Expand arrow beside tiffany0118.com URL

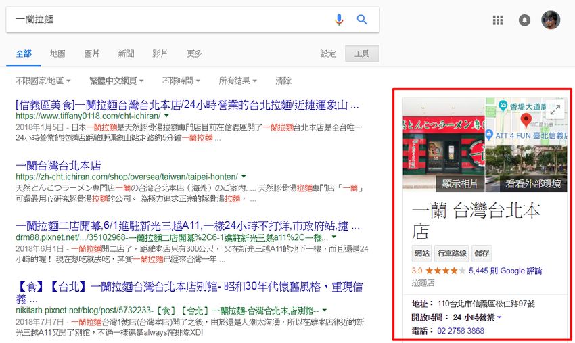(166, 116)
